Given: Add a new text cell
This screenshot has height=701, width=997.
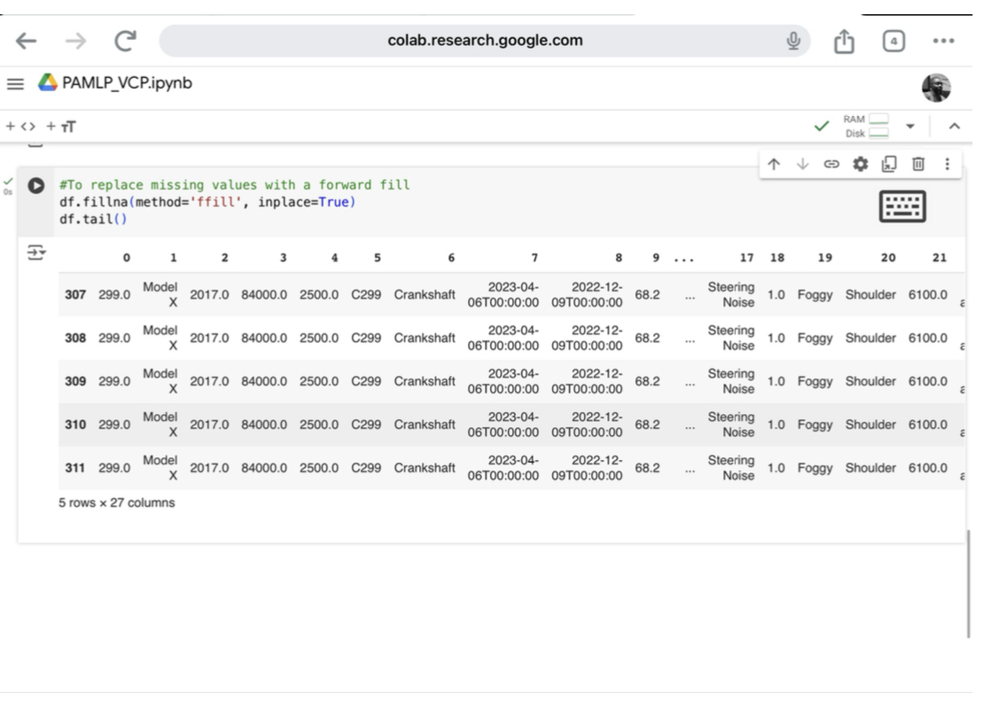Looking at the screenshot, I should point(66,127).
